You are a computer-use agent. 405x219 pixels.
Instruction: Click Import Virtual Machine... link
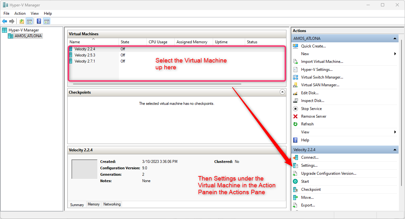click(322, 62)
